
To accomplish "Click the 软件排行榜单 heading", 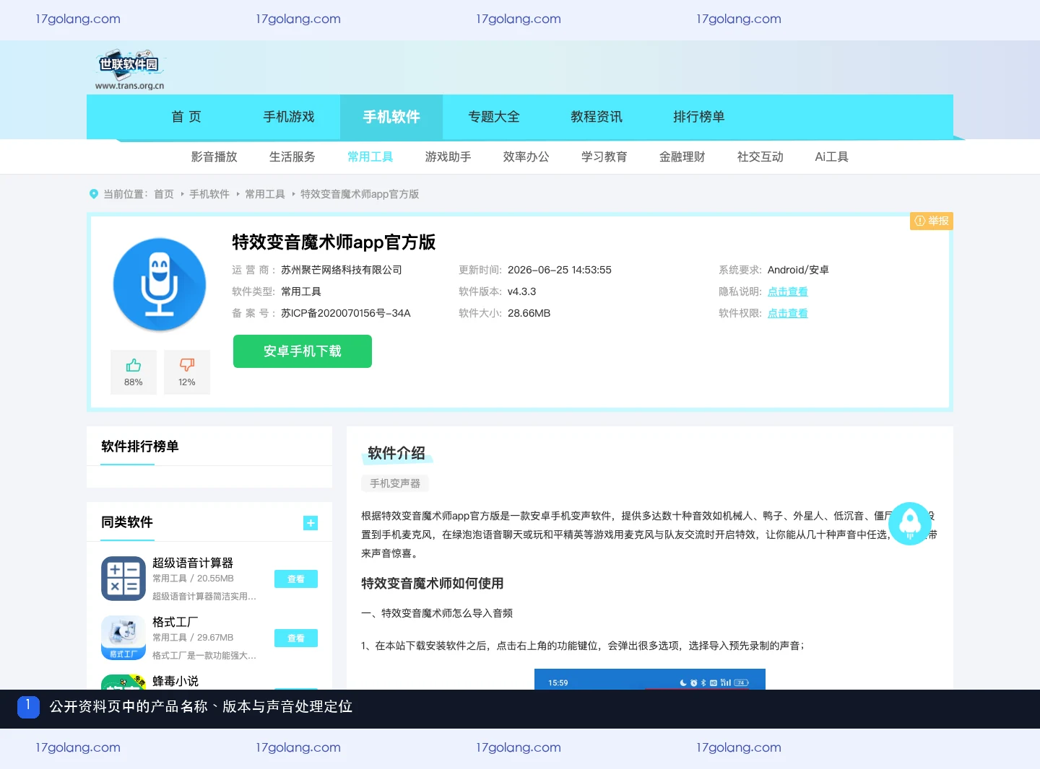I will pos(140,447).
